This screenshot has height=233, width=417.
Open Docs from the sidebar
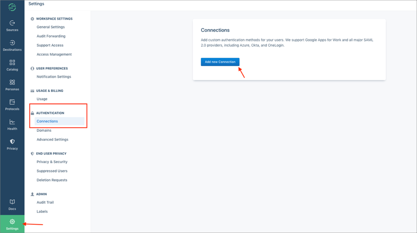coord(12,205)
